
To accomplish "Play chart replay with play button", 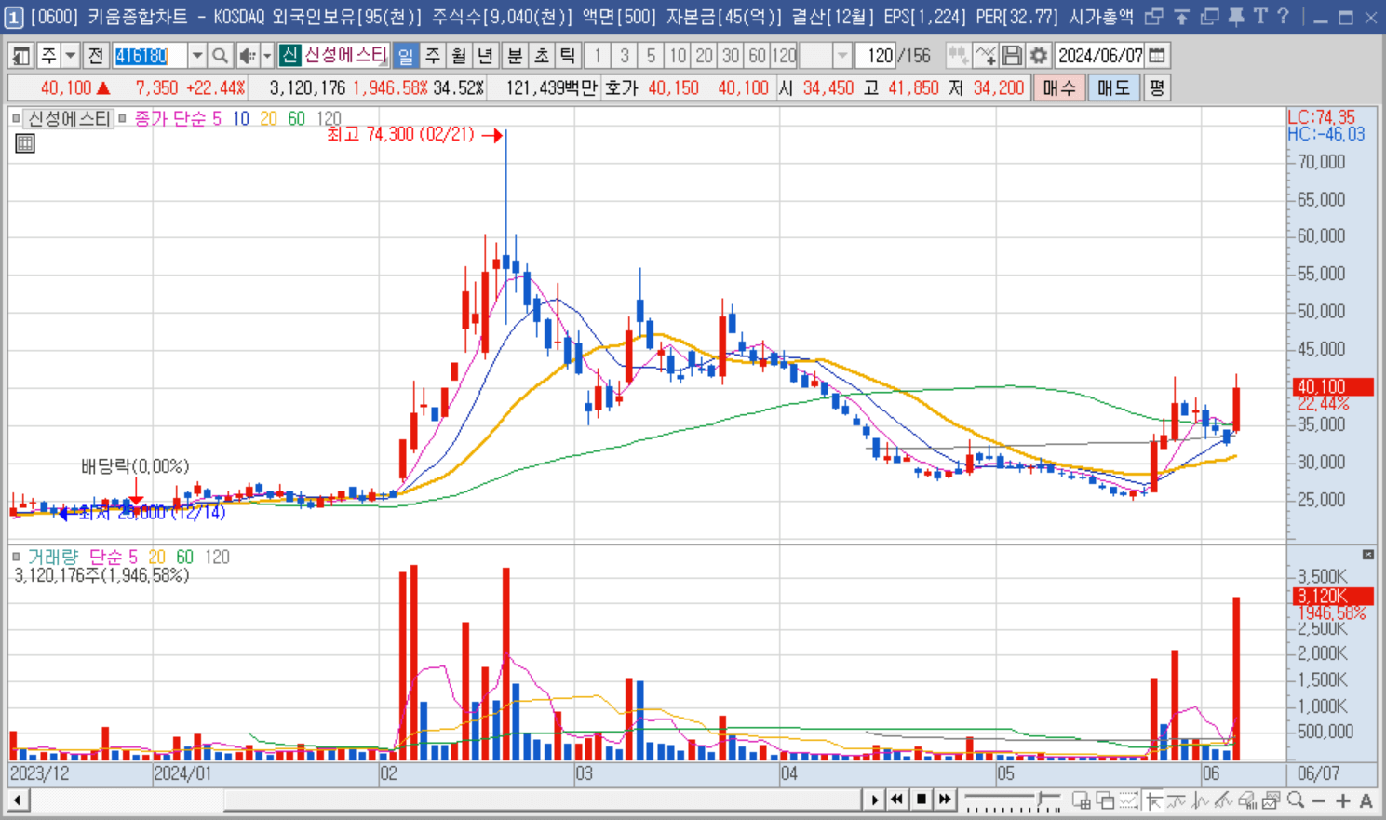I will click(874, 800).
